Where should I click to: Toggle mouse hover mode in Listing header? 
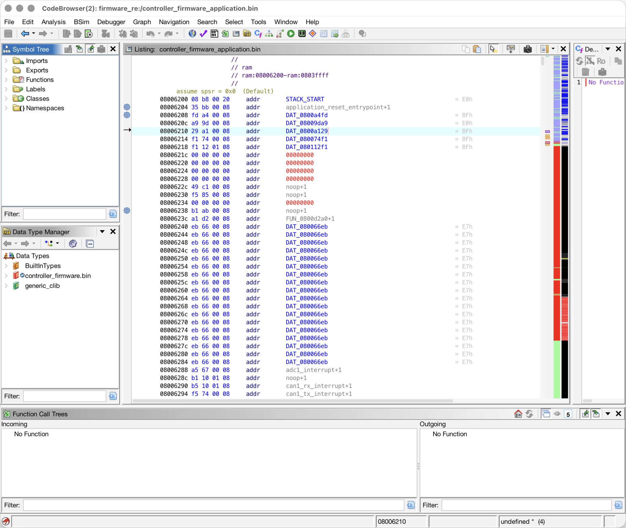pos(493,49)
